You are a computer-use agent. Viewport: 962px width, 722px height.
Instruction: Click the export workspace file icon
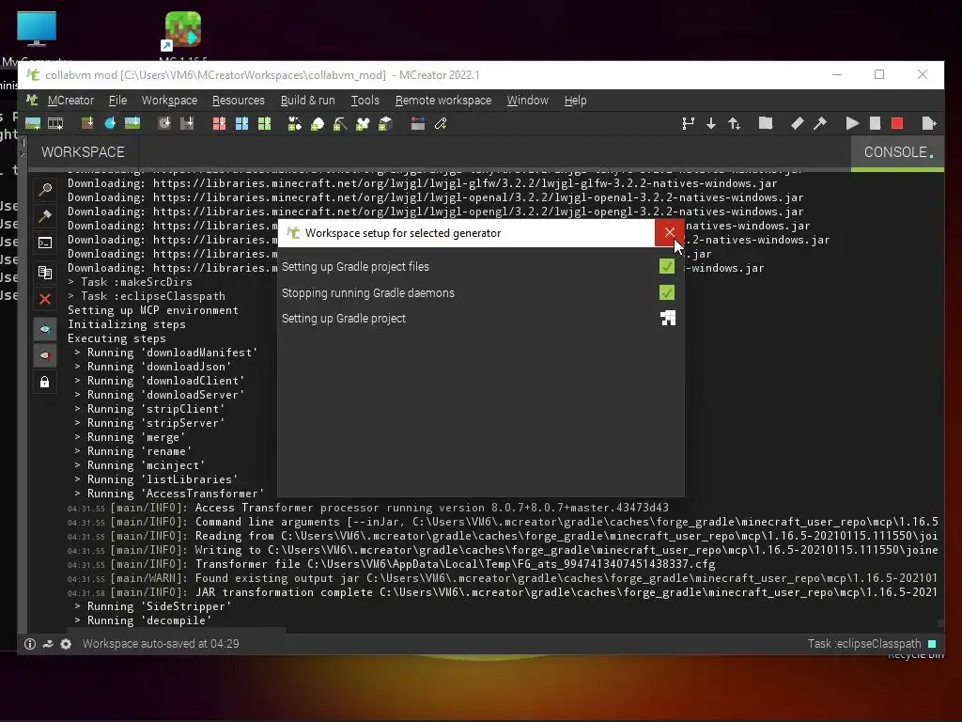tap(929, 123)
